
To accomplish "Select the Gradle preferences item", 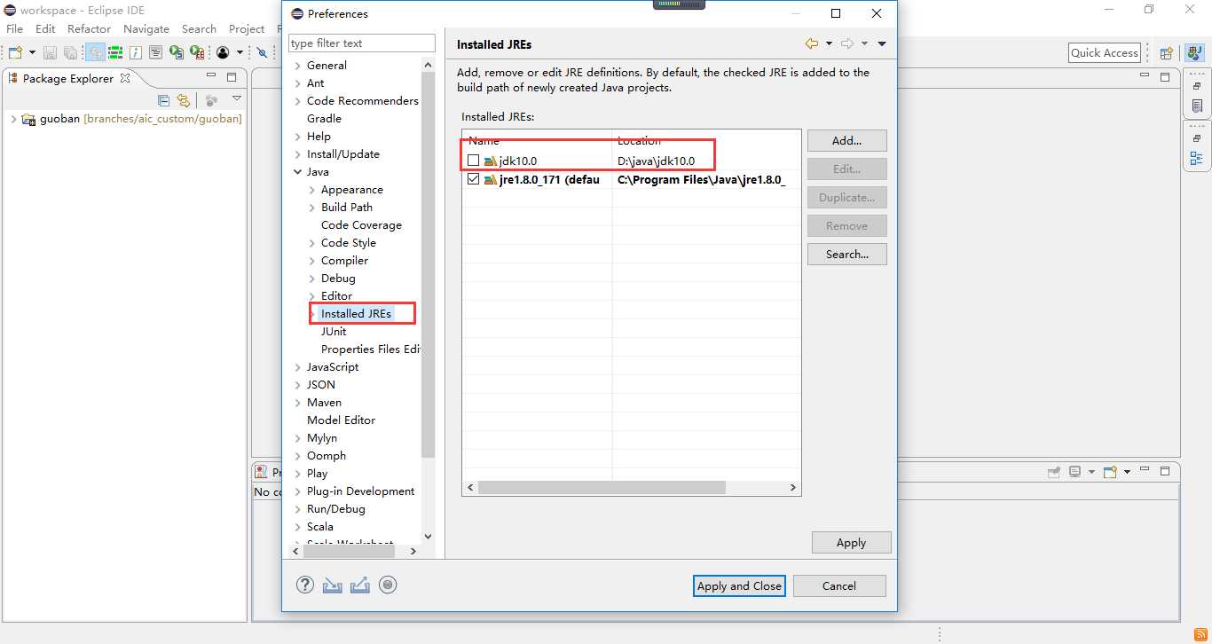I will [324, 119].
